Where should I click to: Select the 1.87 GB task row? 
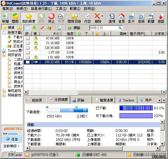[95, 53]
